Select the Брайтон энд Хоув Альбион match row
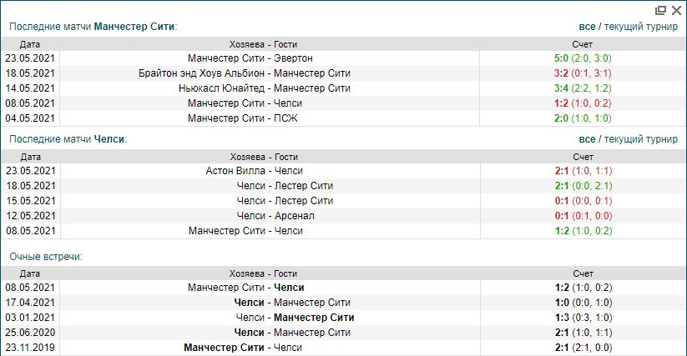 (245, 73)
